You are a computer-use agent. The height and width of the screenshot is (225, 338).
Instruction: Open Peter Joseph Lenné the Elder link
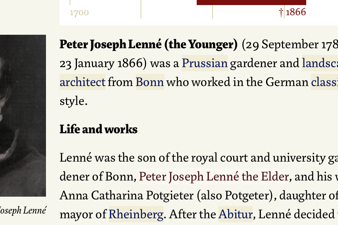[214, 176]
